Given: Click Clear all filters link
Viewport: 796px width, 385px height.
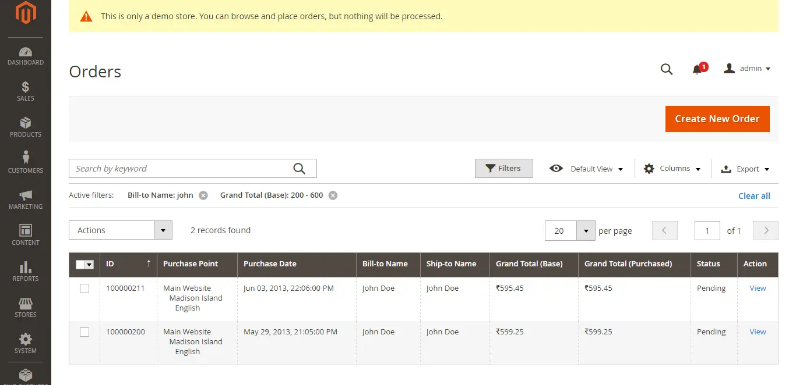Looking at the screenshot, I should (x=754, y=196).
